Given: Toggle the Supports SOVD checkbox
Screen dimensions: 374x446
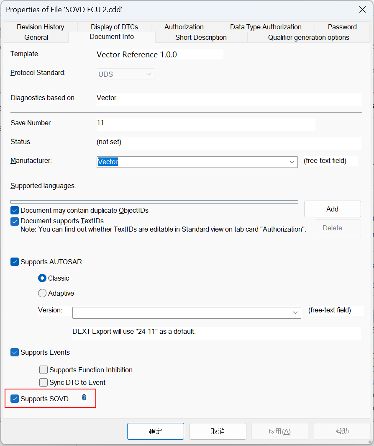Looking at the screenshot, I should click(15, 399).
